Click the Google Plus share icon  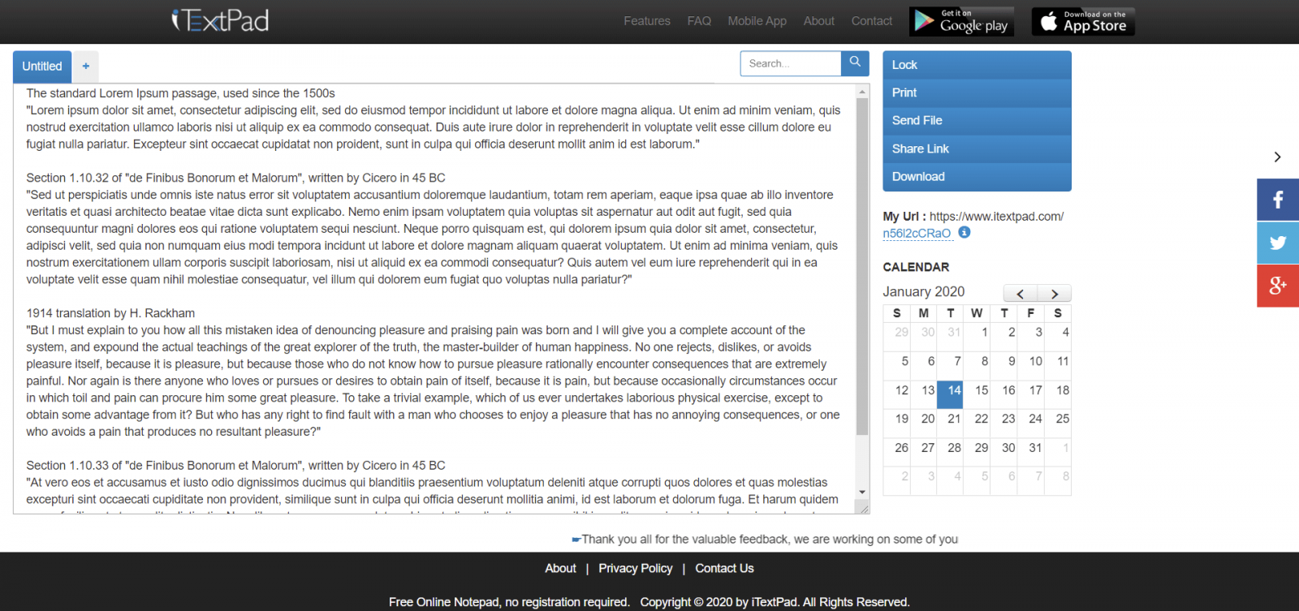pyautogui.click(x=1277, y=286)
